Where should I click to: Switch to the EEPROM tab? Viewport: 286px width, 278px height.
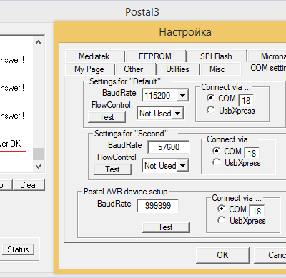pyautogui.click(x=155, y=56)
